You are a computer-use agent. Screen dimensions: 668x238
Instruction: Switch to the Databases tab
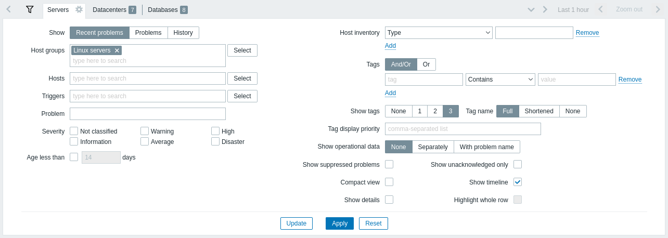tap(168, 10)
